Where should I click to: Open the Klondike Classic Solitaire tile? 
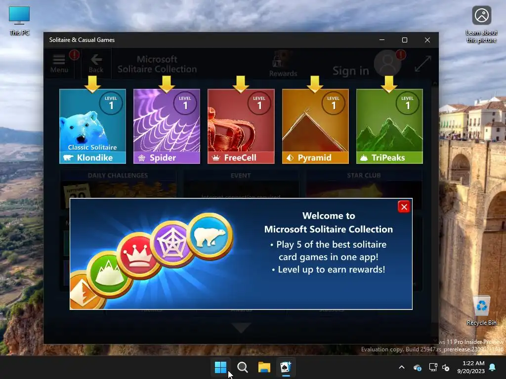click(92, 126)
